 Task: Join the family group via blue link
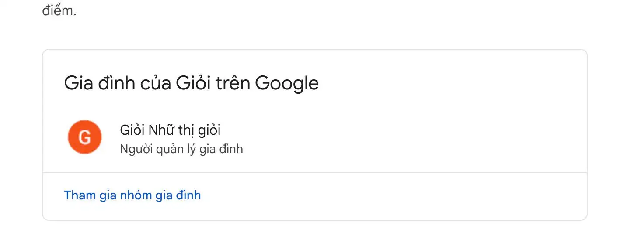coord(132,195)
